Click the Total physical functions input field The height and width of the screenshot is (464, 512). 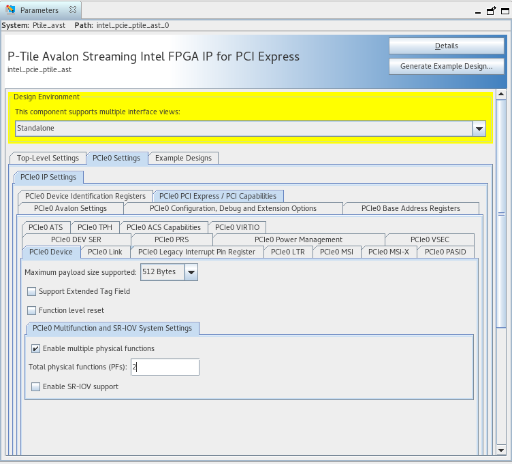(165, 367)
